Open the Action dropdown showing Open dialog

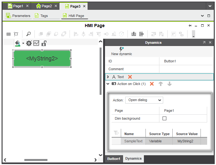pos(144,100)
